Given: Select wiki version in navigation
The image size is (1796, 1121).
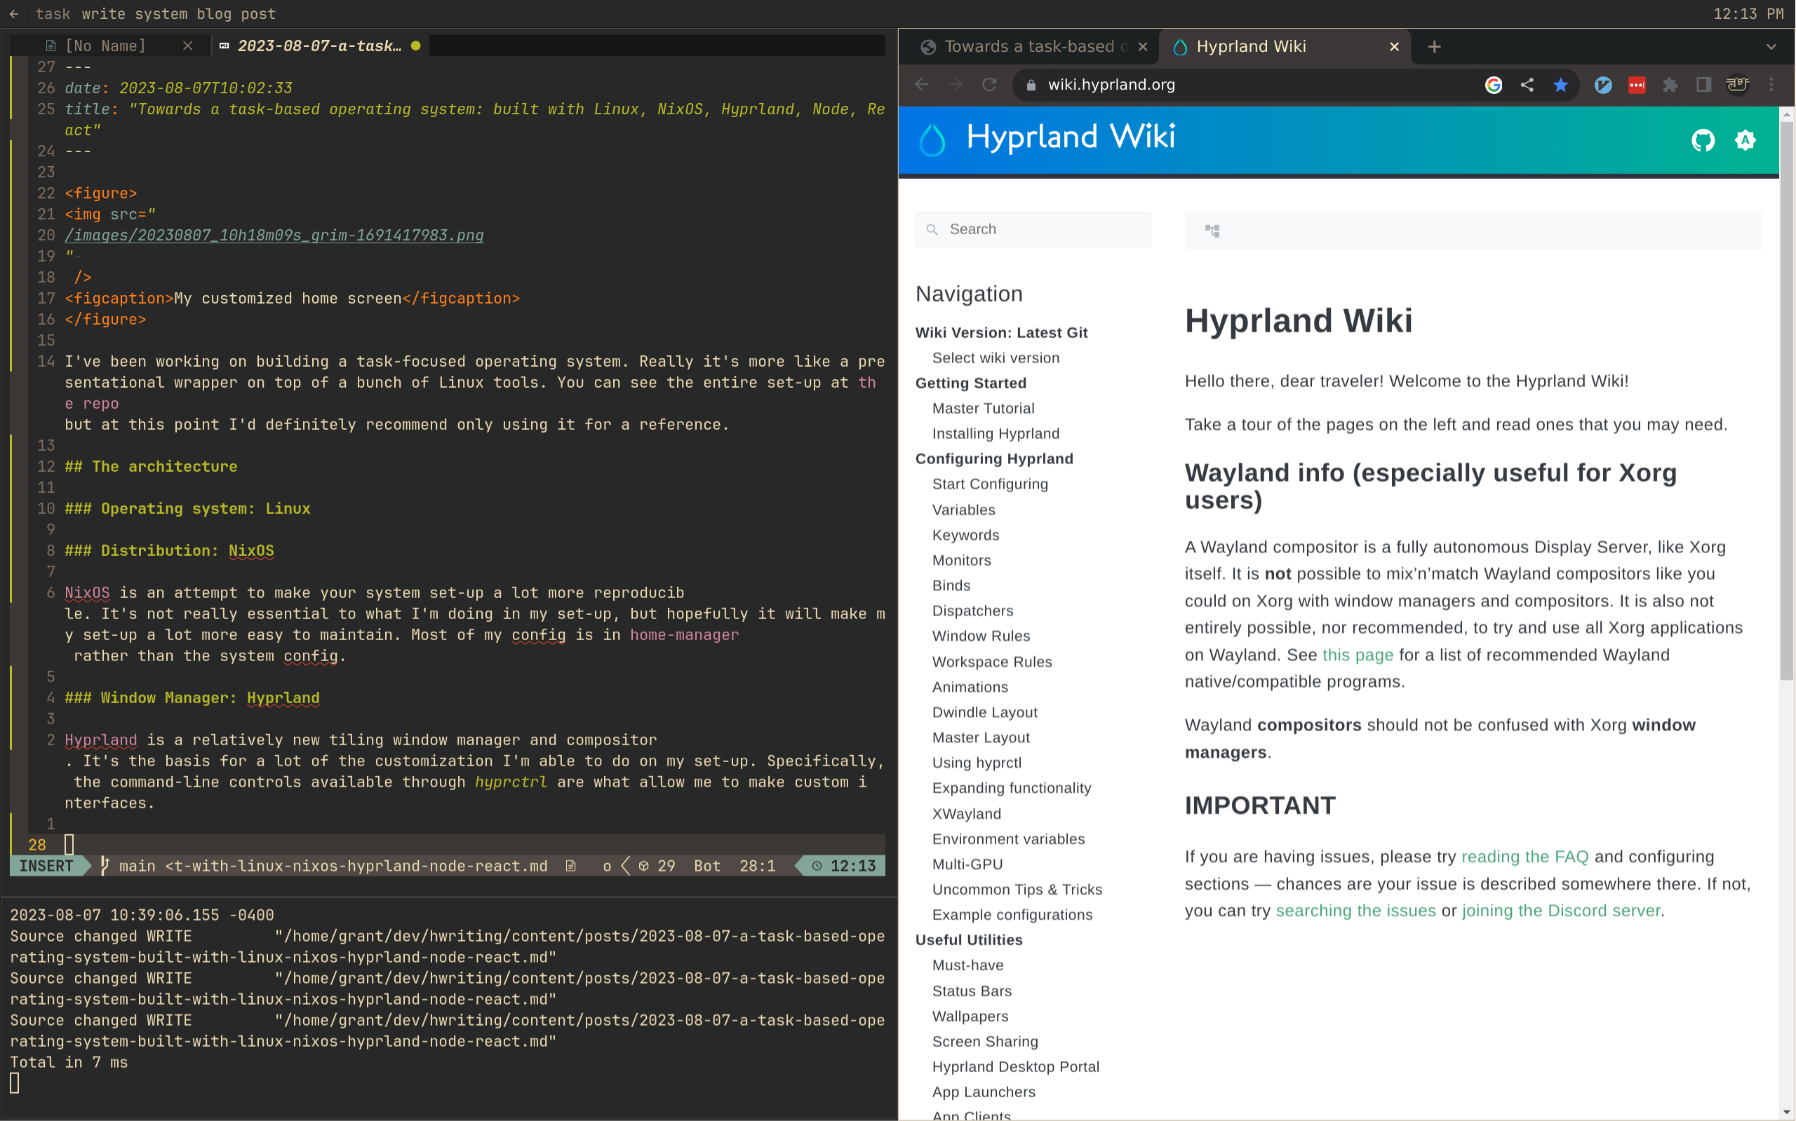Looking at the screenshot, I should [996, 358].
